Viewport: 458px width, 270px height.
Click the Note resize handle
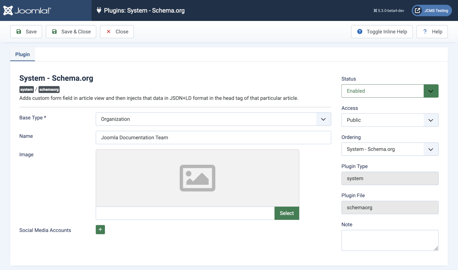click(x=436, y=248)
